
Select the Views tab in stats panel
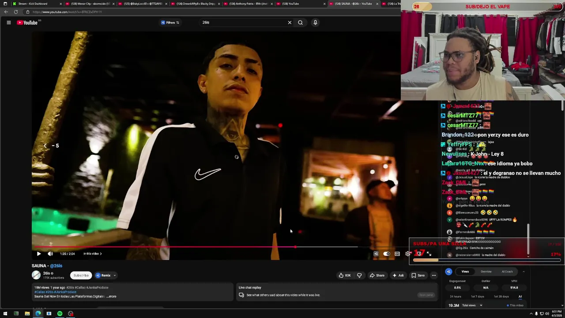[x=465, y=272]
